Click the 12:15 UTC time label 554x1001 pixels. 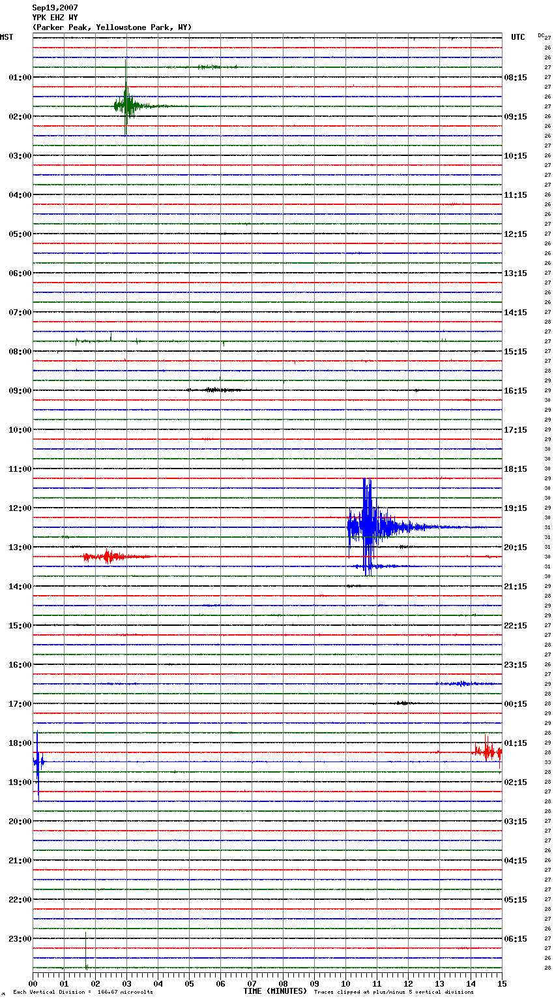[x=516, y=234]
